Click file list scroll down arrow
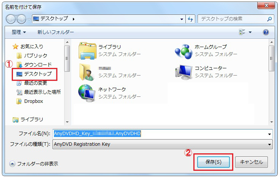Viewport: 280px width, 178px height. (272, 122)
